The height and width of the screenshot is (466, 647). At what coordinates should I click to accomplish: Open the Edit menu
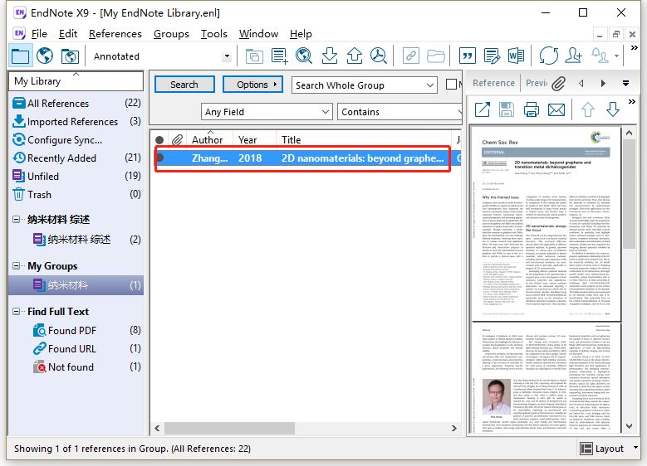(x=67, y=34)
